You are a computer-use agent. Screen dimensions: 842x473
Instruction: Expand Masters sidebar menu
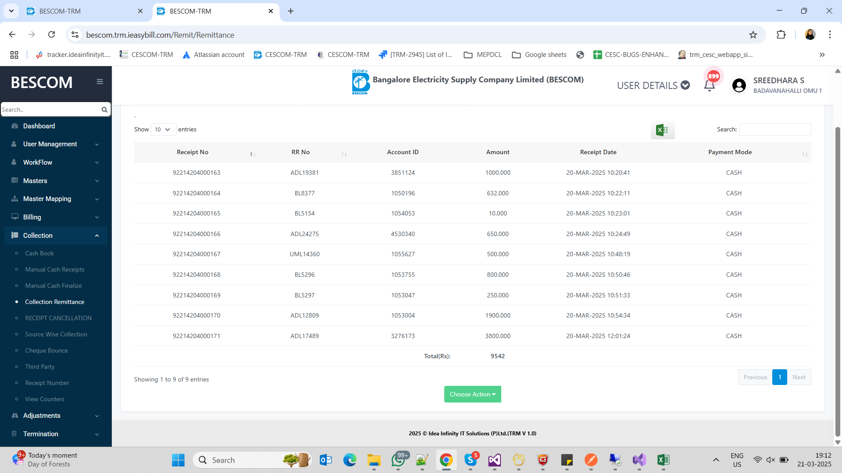coord(56,180)
